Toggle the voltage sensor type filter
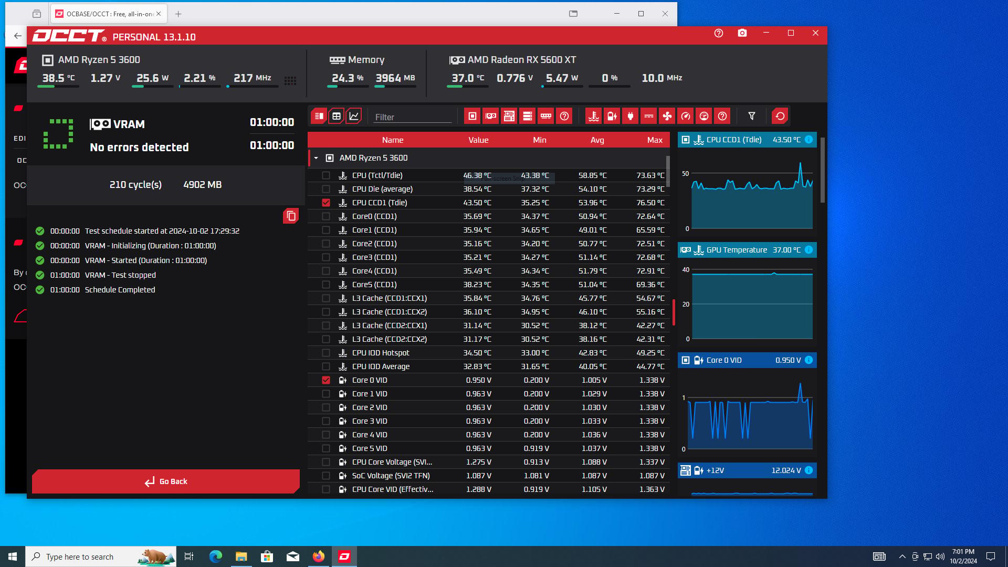The height and width of the screenshot is (567, 1008). (x=612, y=116)
